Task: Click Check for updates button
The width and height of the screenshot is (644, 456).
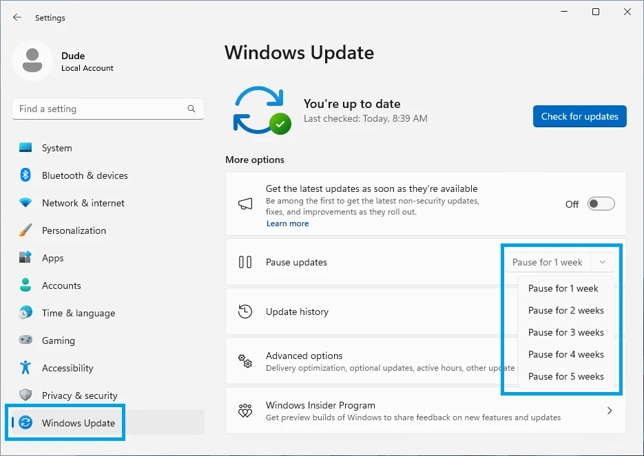Action: pyautogui.click(x=579, y=116)
